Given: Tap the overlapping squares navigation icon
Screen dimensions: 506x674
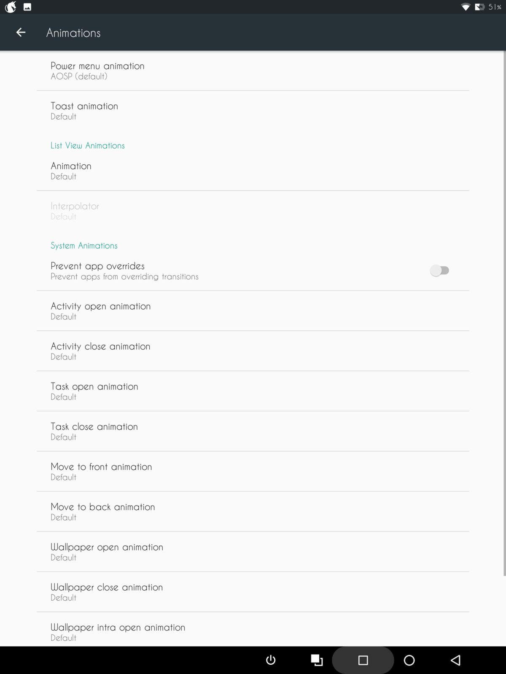Looking at the screenshot, I should click(317, 660).
